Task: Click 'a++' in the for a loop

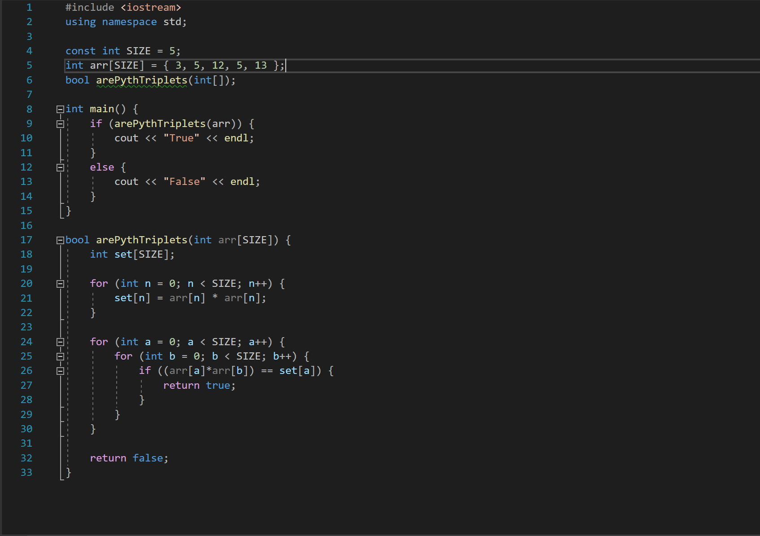Action: coord(258,342)
